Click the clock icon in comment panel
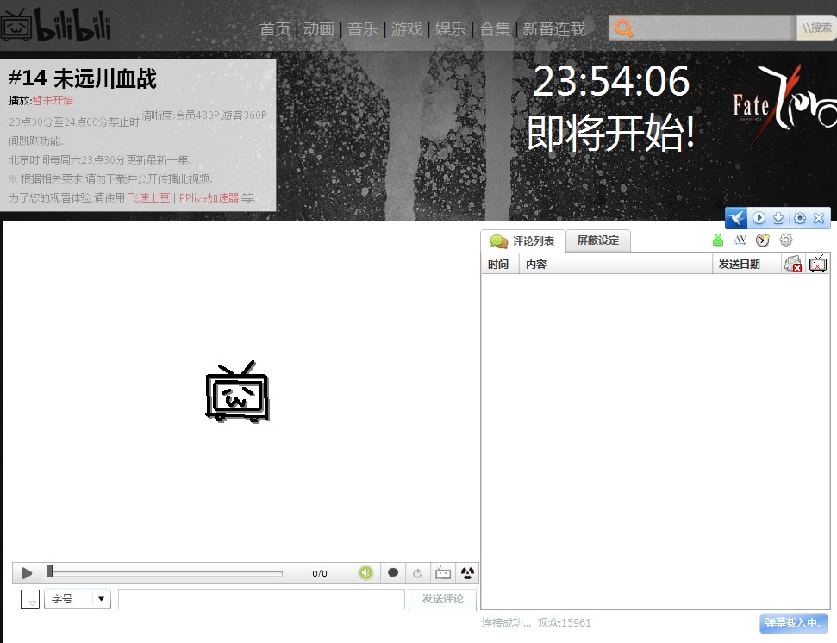 point(763,240)
